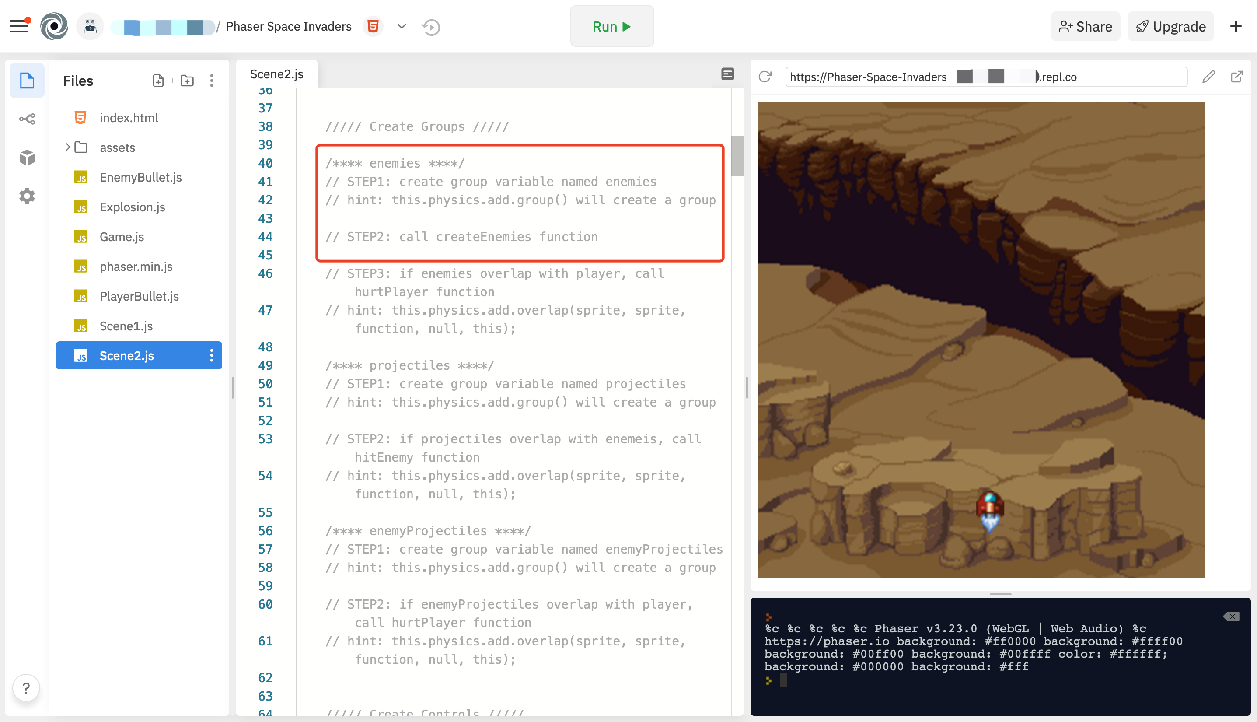Image resolution: width=1257 pixels, height=722 pixels.
Task: Open Game.js in the file tree
Action: (122, 237)
